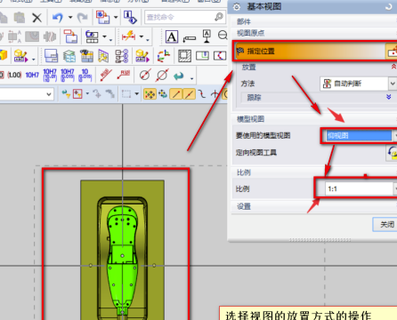Image resolution: width=397 pixels, height=320 pixels.
Task: Open the selection filter combo box
Action: pyautogui.click(x=27, y=94)
